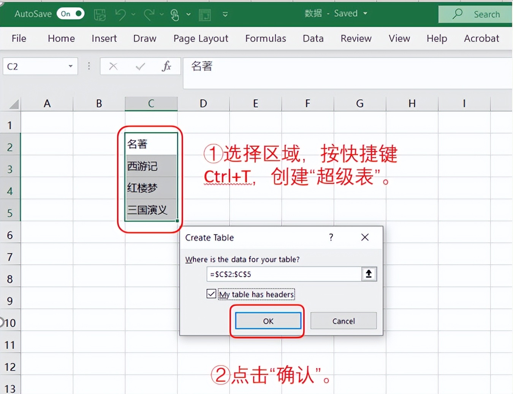The image size is (513, 394).
Task: Open the Undo history dropdown arrow
Action: click(x=133, y=14)
